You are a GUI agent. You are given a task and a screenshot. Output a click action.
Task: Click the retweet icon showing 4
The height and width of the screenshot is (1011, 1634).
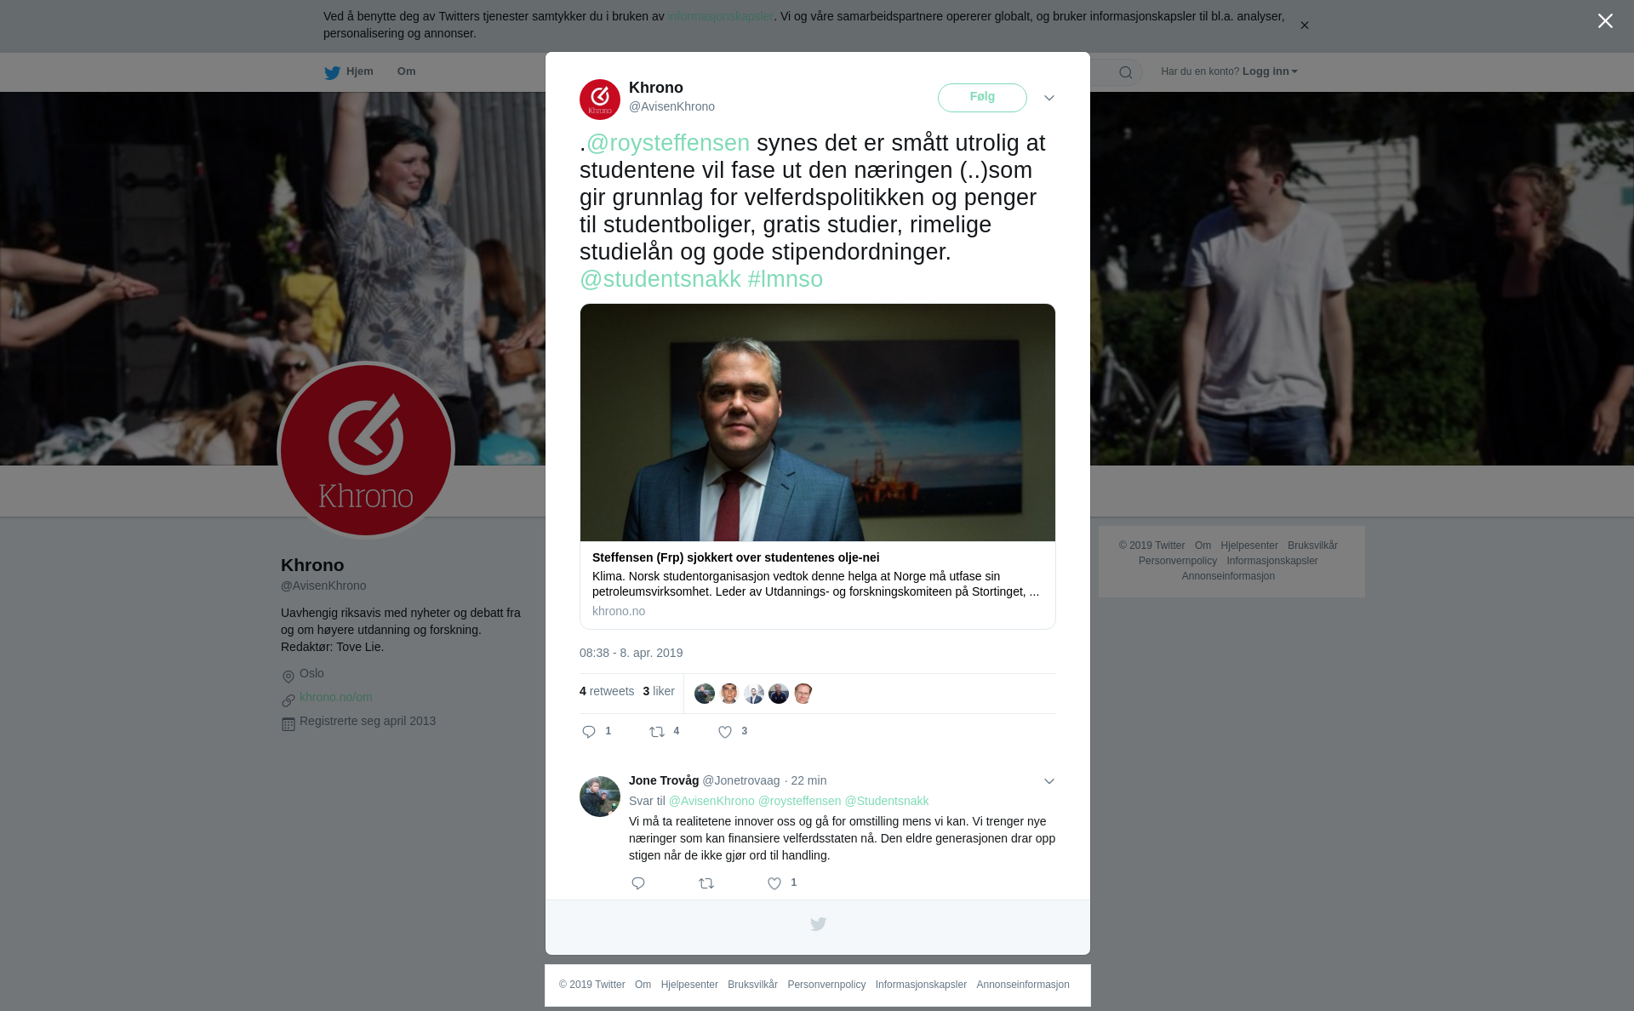(657, 732)
